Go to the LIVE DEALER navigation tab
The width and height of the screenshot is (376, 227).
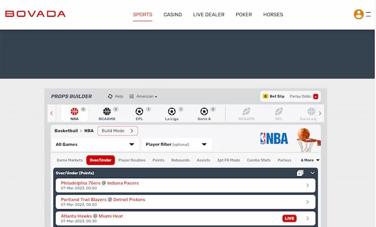(x=209, y=15)
